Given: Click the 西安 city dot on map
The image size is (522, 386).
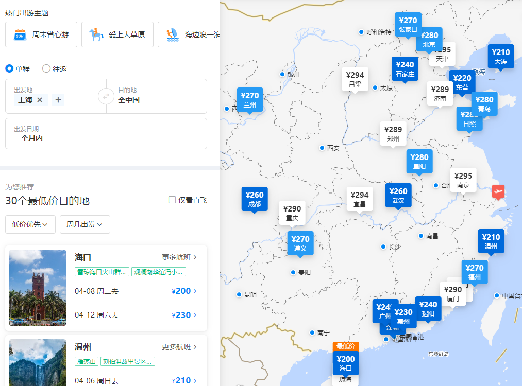Looking at the screenshot, I should (x=322, y=148).
